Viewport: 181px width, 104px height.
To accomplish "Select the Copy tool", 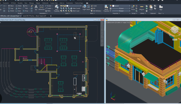I will (x=11, y=8).
